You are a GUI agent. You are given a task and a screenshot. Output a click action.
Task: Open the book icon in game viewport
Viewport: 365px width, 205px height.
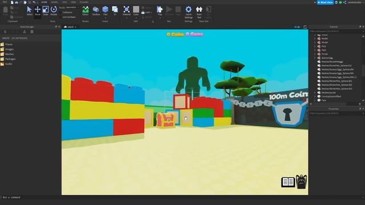tap(288, 182)
